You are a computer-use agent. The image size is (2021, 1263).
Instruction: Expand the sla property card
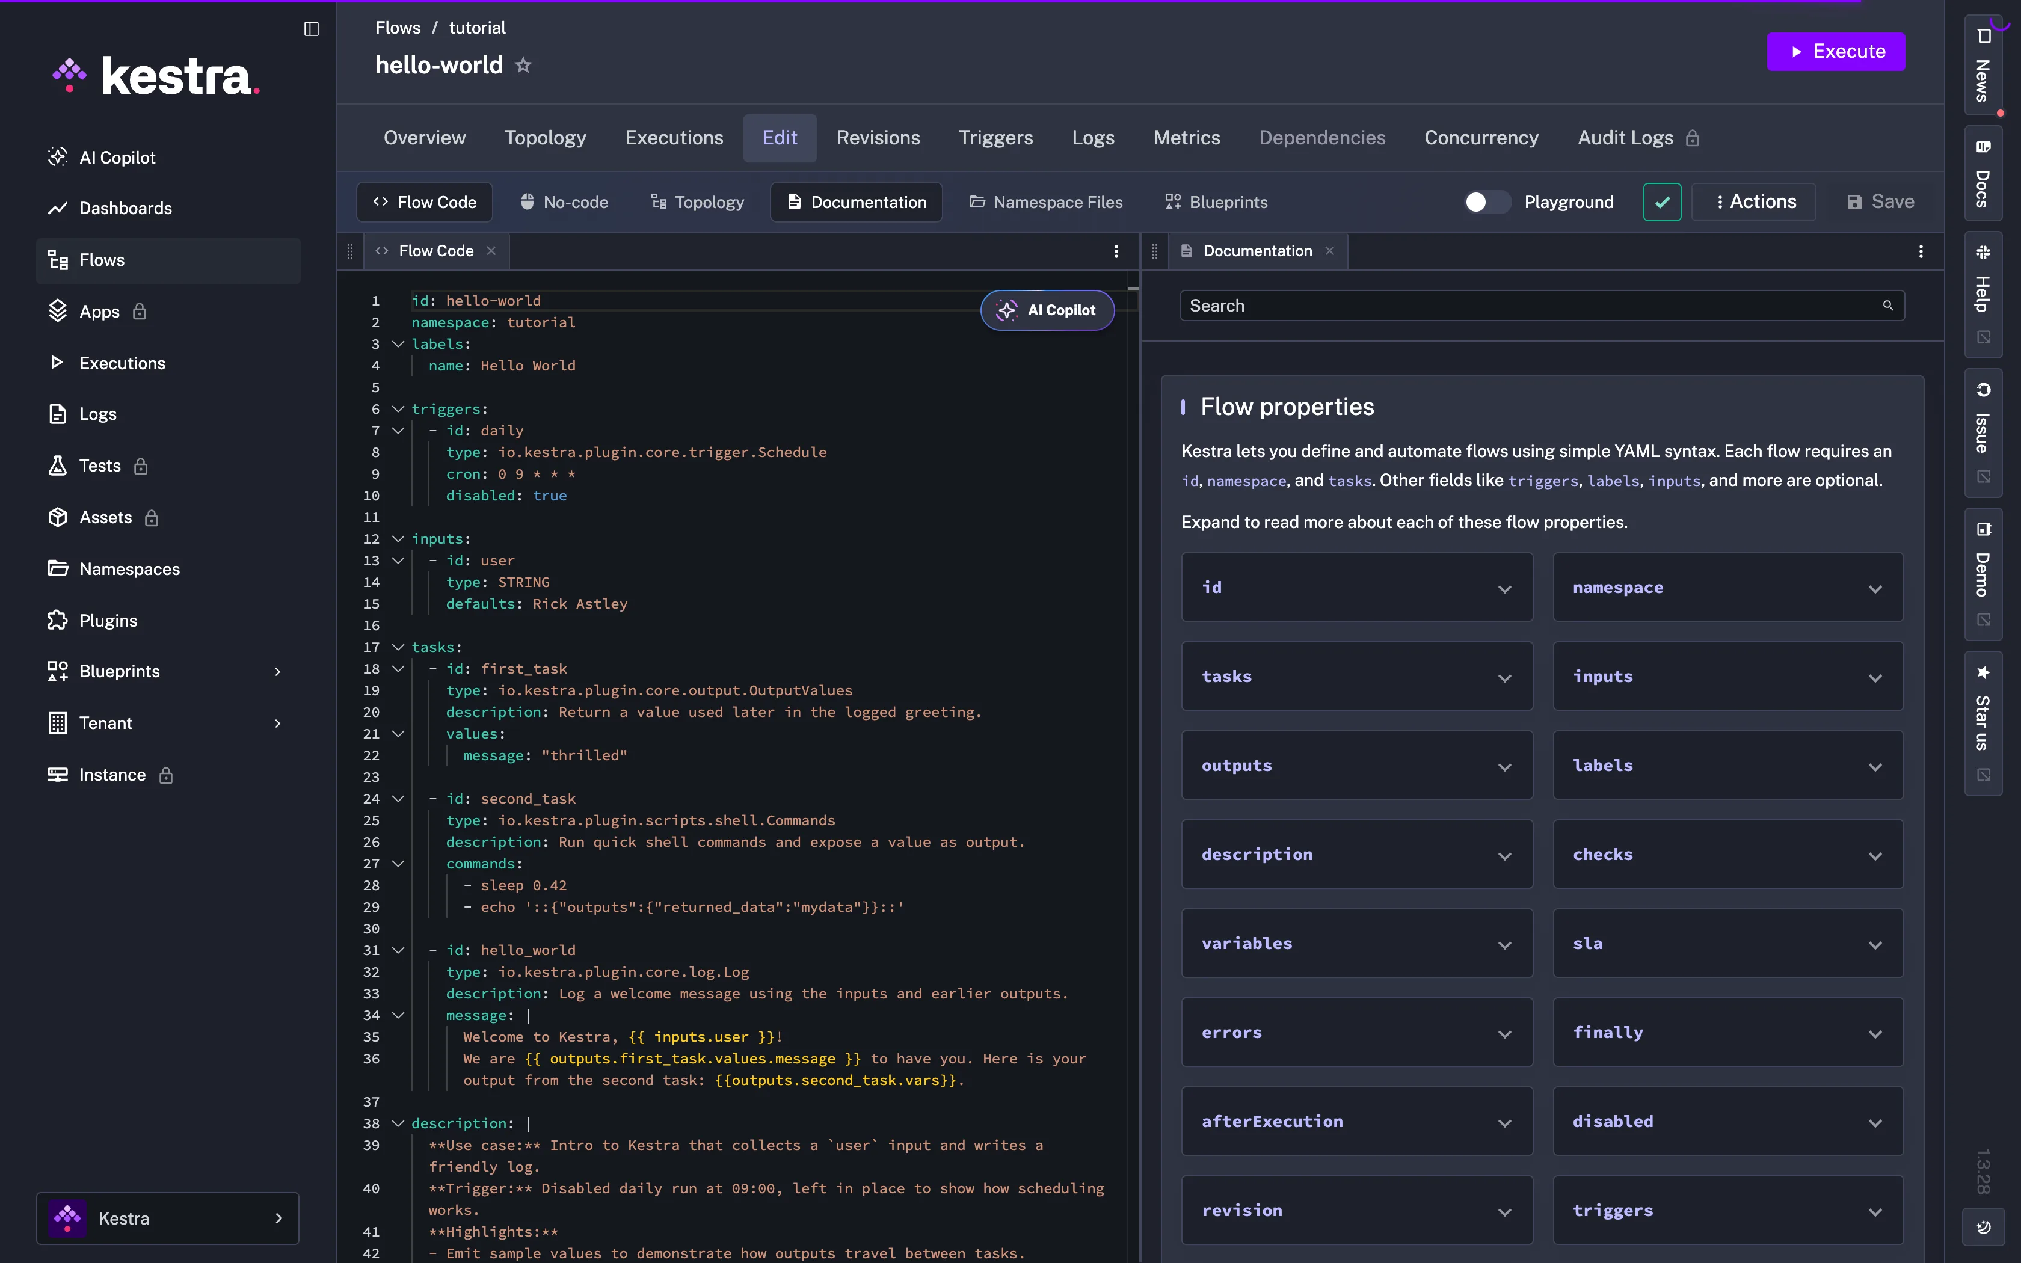tap(1728, 944)
